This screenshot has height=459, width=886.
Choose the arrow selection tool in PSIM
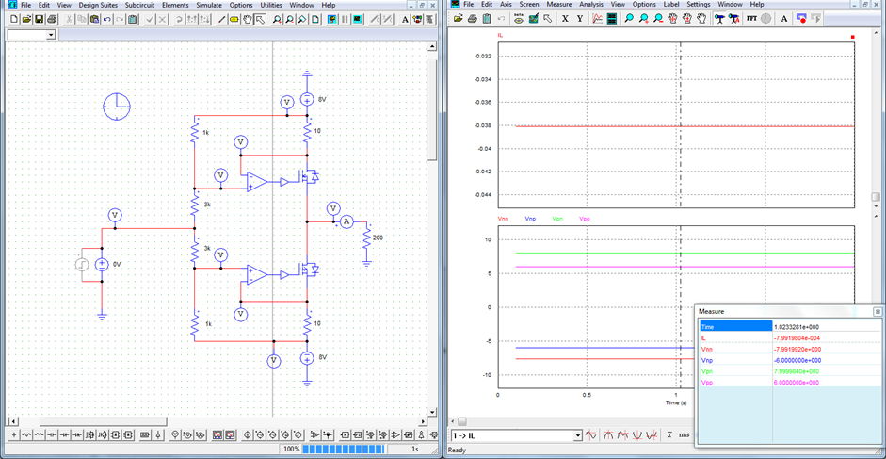point(261,19)
